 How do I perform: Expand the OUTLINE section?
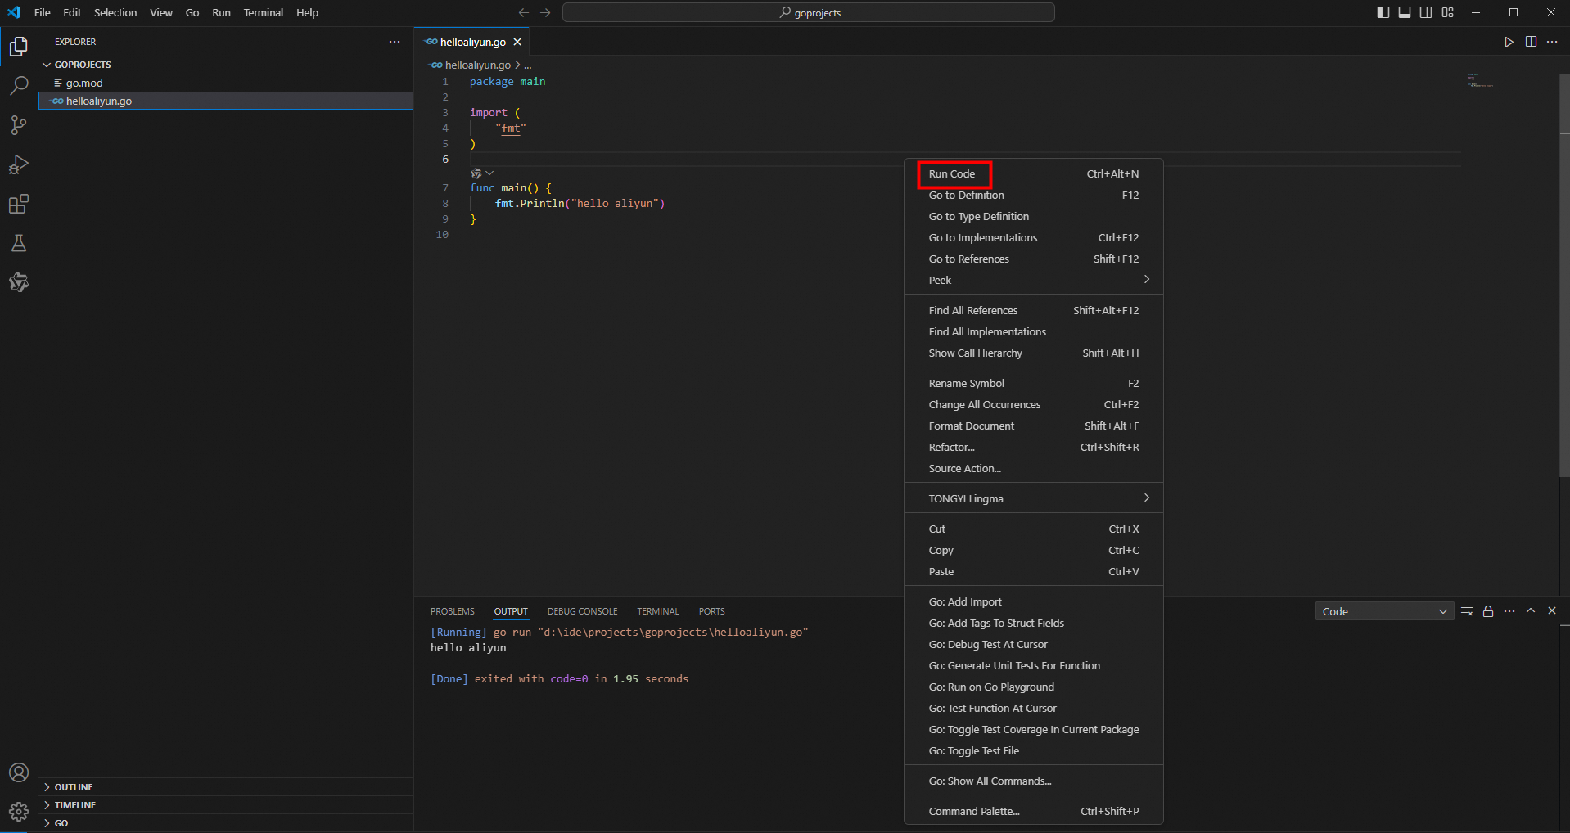click(228, 787)
